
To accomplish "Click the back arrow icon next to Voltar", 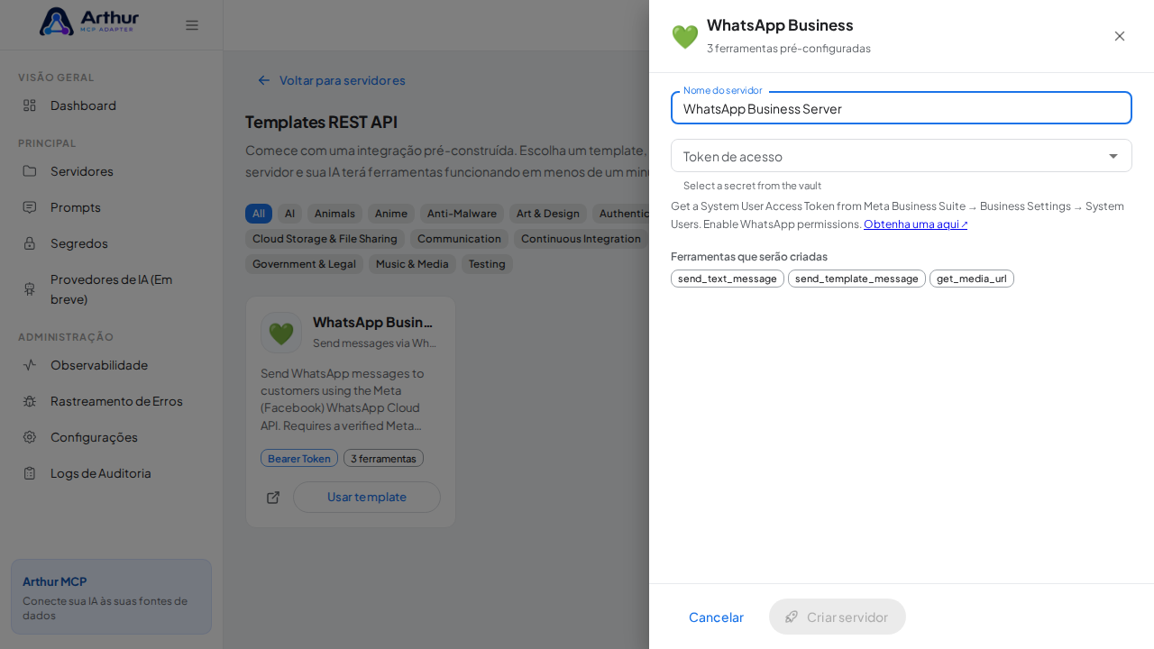I will pos(264,80).
